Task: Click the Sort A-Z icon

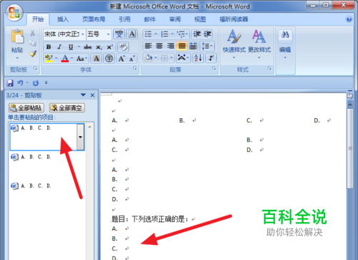Action: click(x=198, y=58)
